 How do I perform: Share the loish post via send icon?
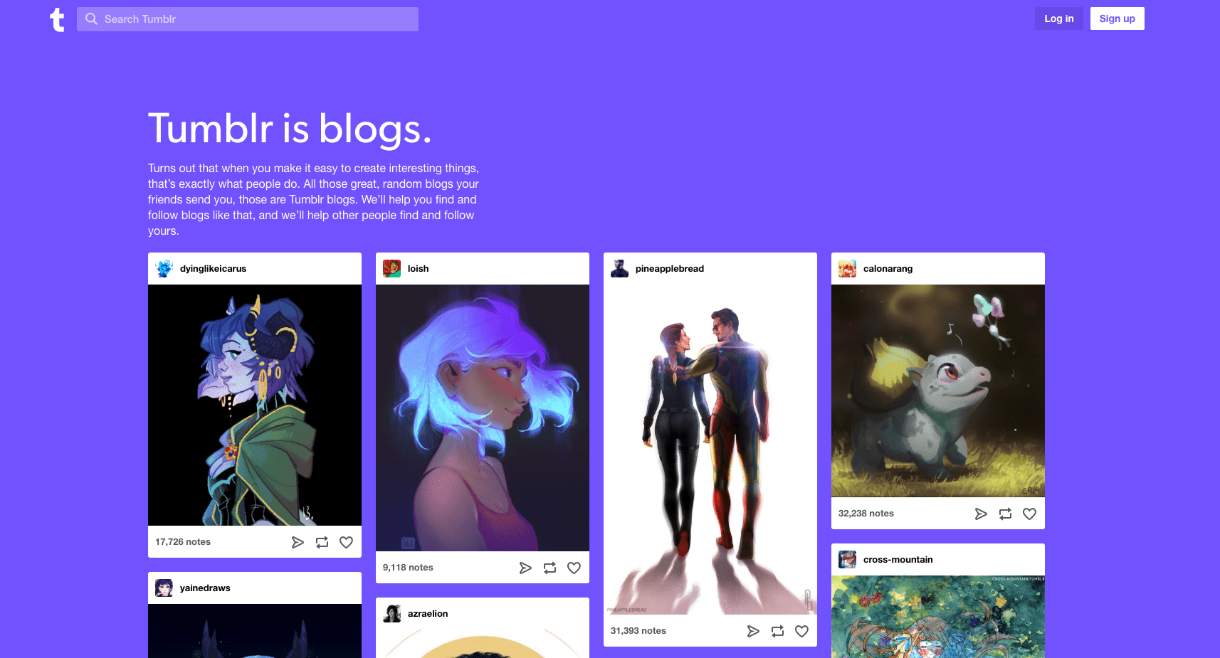tap(525, 568)
